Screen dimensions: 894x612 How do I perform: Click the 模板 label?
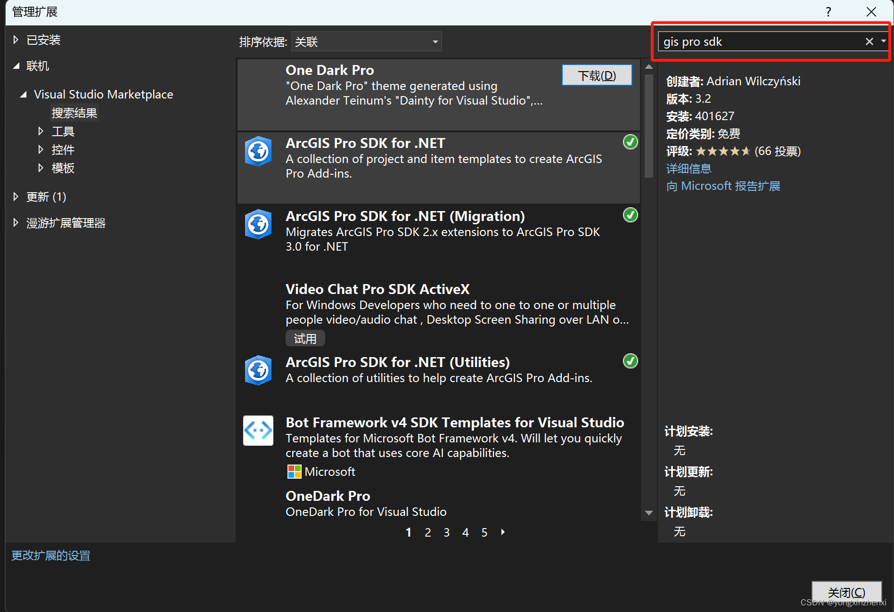63,168
